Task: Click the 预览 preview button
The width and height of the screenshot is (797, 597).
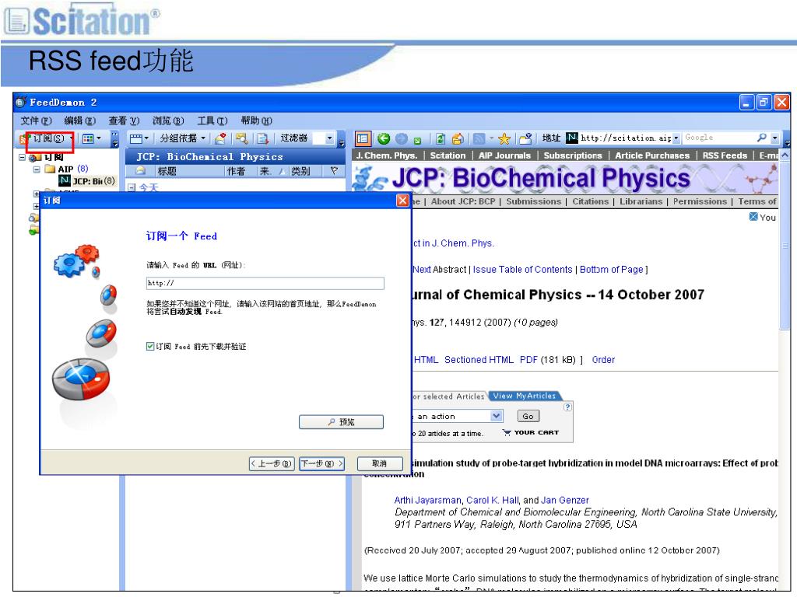Action: pyautogui.click(x=341, y=422)
